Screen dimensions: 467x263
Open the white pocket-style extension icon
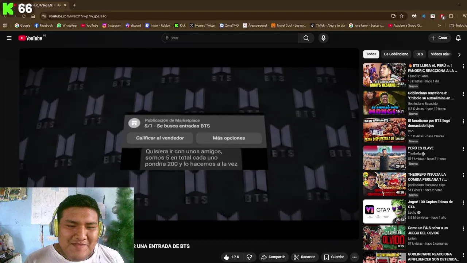point(432,16)
